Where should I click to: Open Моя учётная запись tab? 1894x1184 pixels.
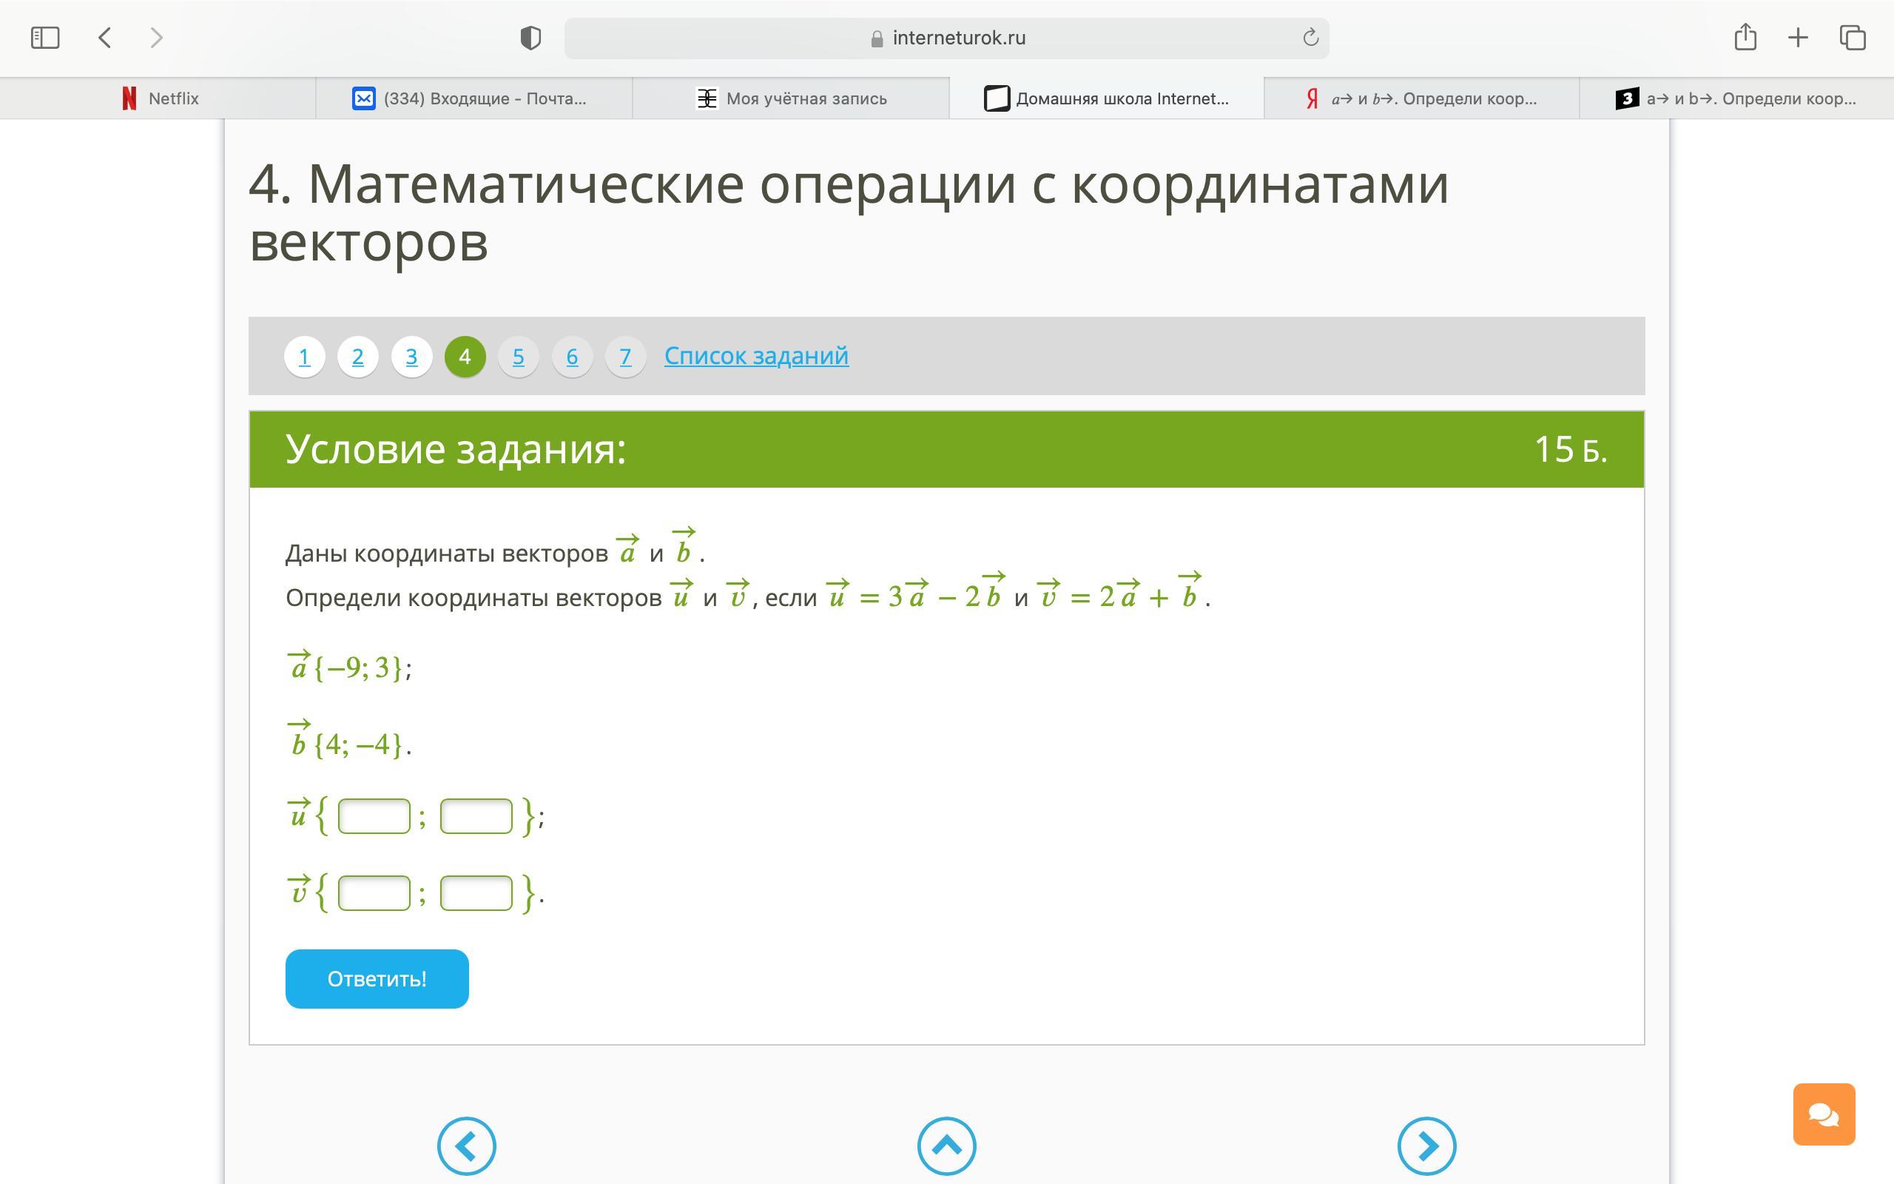(790, 98)
